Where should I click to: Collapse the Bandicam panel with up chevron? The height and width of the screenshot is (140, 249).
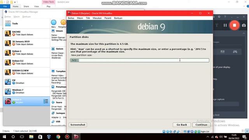pos(244,33)
